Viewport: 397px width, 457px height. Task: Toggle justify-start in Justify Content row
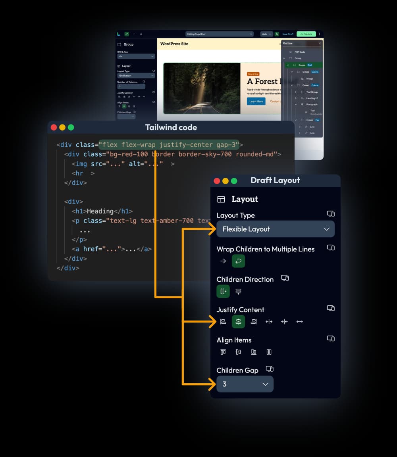pyautogui.click(x=223, y=322)
